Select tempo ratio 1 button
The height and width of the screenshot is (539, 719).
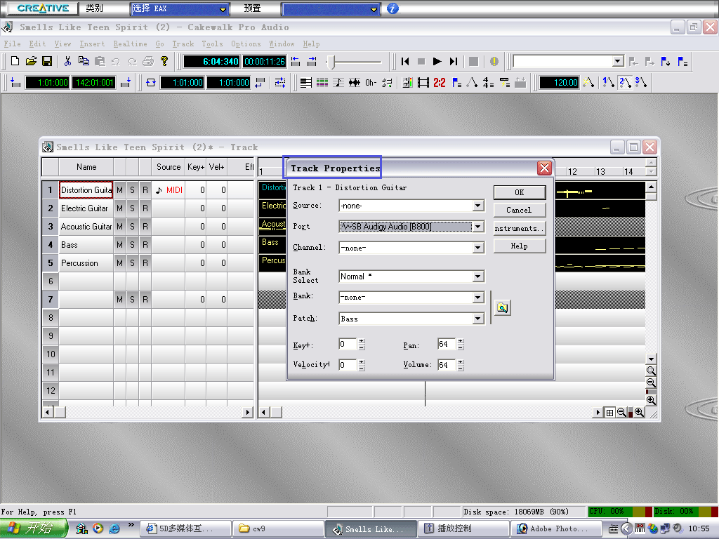click(608, 83)
